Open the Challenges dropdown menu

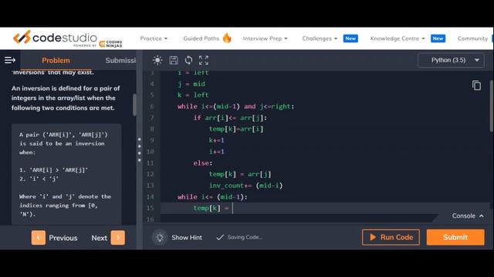tap(320, 38)
